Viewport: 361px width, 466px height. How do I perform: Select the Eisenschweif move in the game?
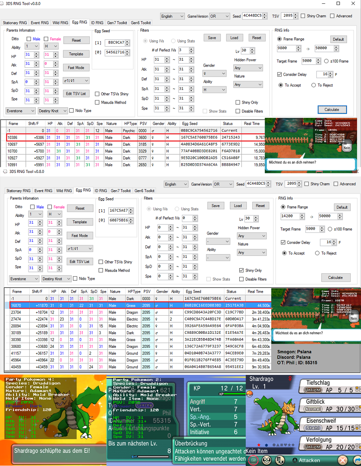coord(330,424)
